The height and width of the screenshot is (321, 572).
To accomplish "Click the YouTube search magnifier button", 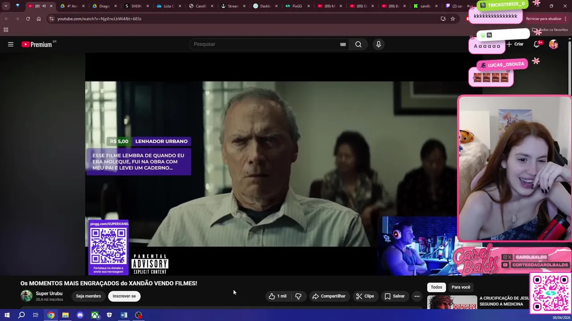I will [x=358, y=44].
